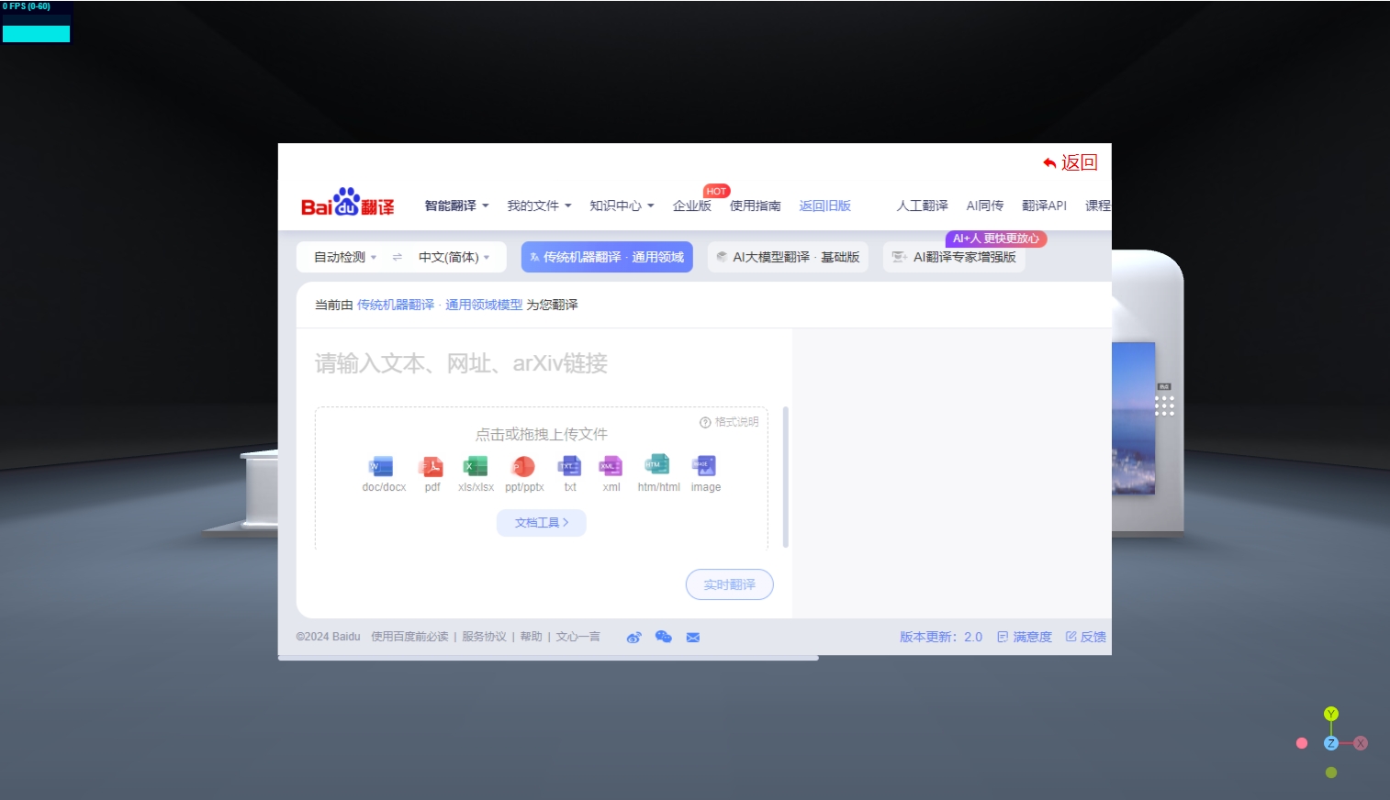The height and width of the screenshot is (800, 1390).
Task: Click the email icon in the footer
Action: point(693,636)
